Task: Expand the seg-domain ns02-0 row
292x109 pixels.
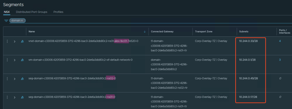Action: [15, 79]
